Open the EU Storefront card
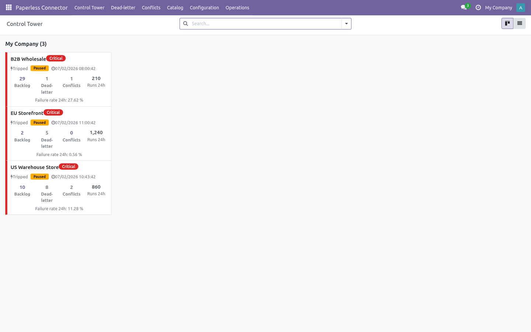The width and height of the screenshot is (531, 332). 59,134
